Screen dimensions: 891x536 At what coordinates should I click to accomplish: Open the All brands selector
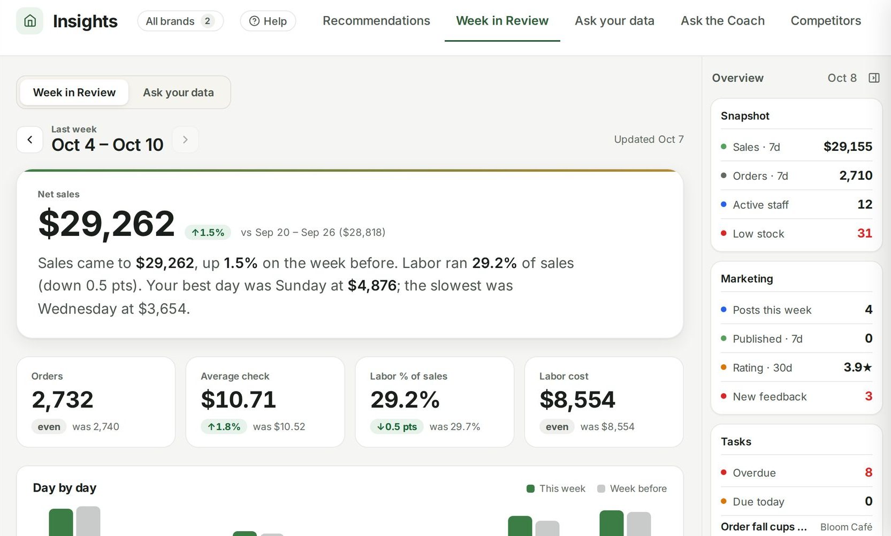pos(180,21)
